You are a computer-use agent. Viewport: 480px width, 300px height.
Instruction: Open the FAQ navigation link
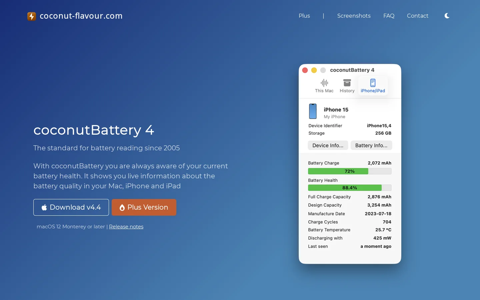click(x=389, y=16)
